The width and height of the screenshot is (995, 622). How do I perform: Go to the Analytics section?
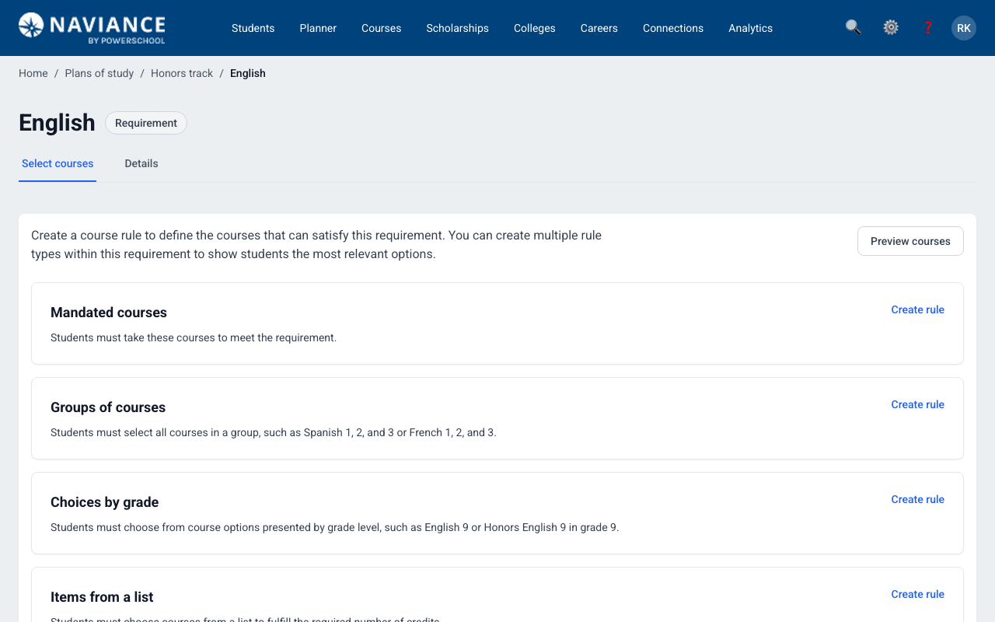[750, 28]
